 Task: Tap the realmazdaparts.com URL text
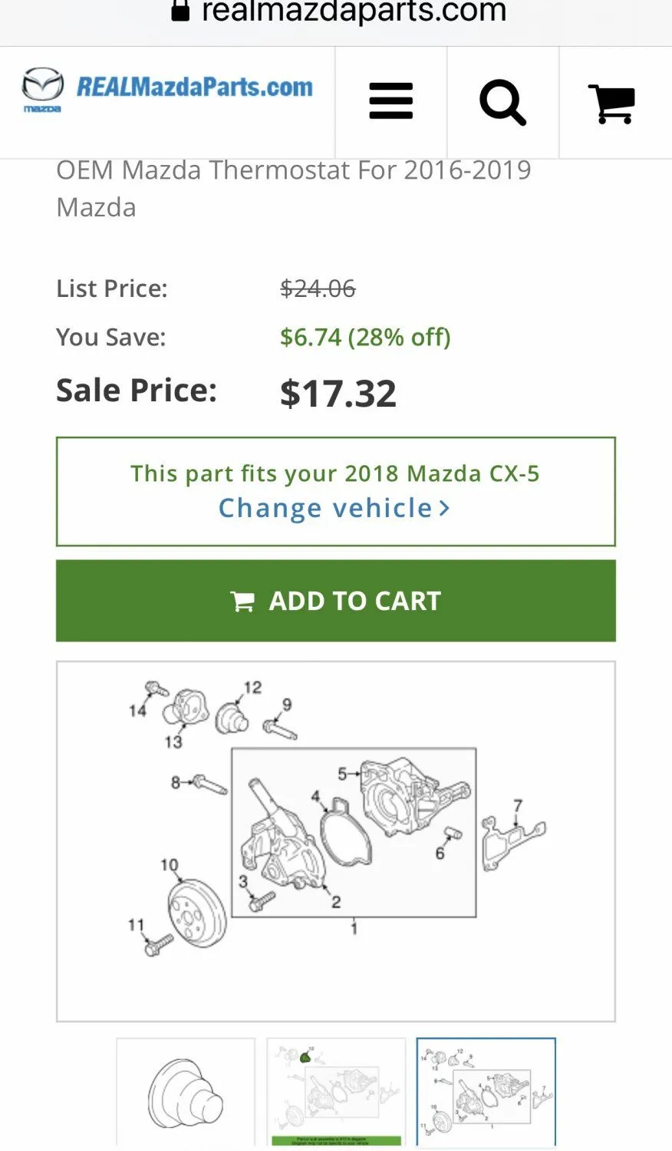354,12
